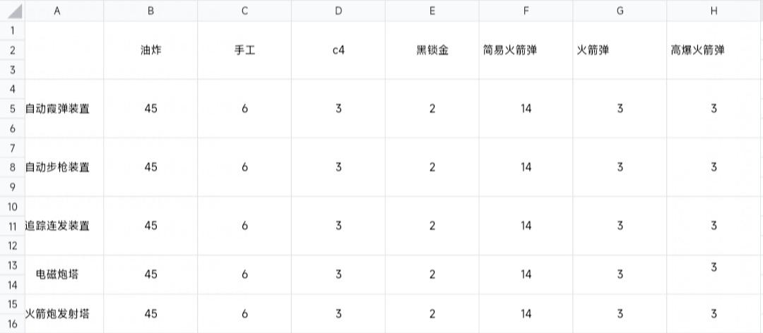Select the 14 value in 自动步枪装置 row
763x333 pixels.
pos(526,167)
